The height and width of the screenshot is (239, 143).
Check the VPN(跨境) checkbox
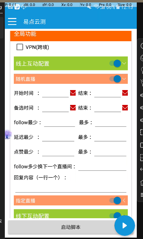20,47
